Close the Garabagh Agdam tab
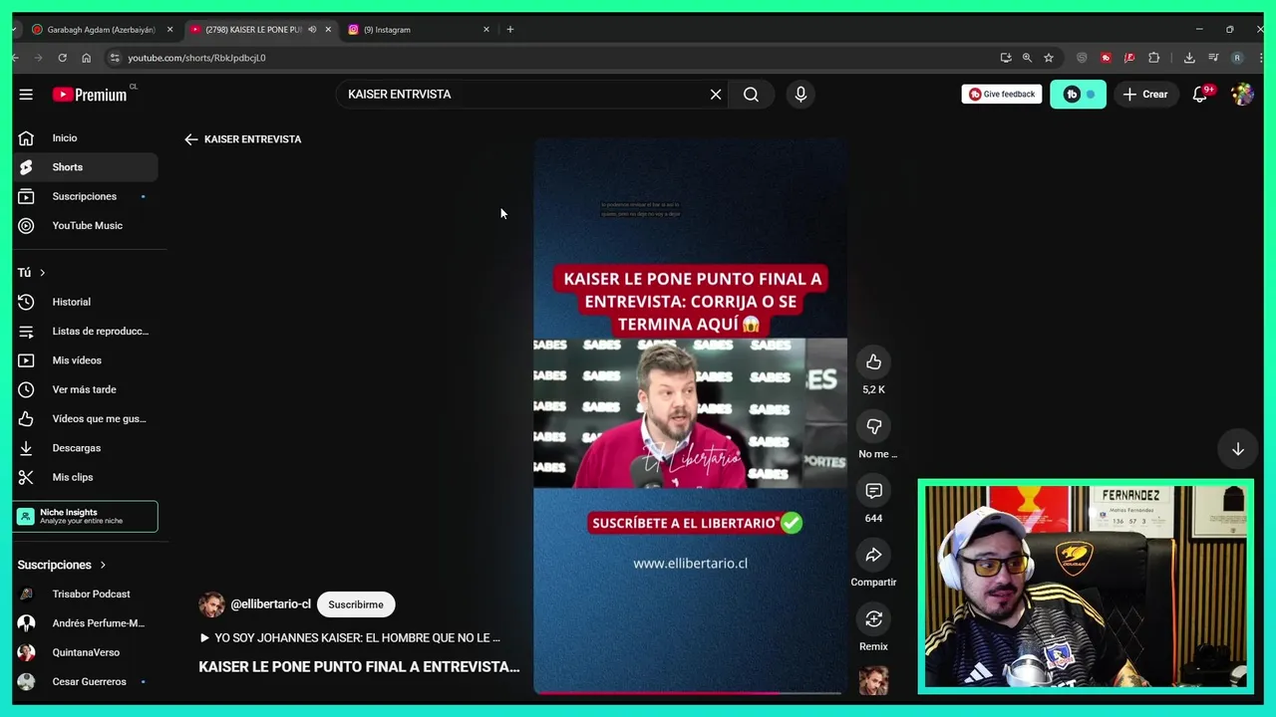Viewport: 1276px width, 717px height. click(x=169, y=30)
